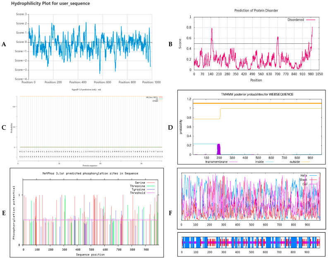Click the 'transmembrane' legend label

(x=216, y=162)
